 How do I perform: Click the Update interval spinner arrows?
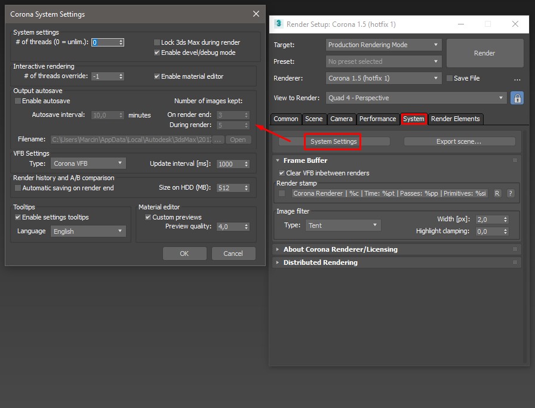pos(247,164)
